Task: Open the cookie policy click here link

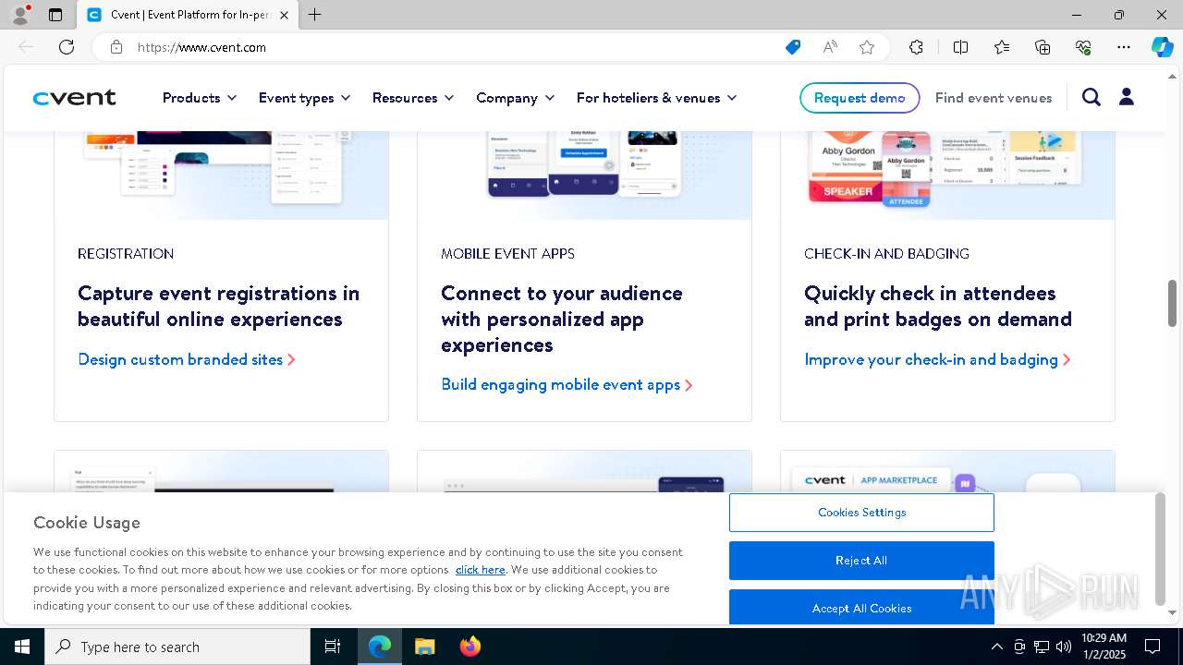Action: click(x=480, y=570)
